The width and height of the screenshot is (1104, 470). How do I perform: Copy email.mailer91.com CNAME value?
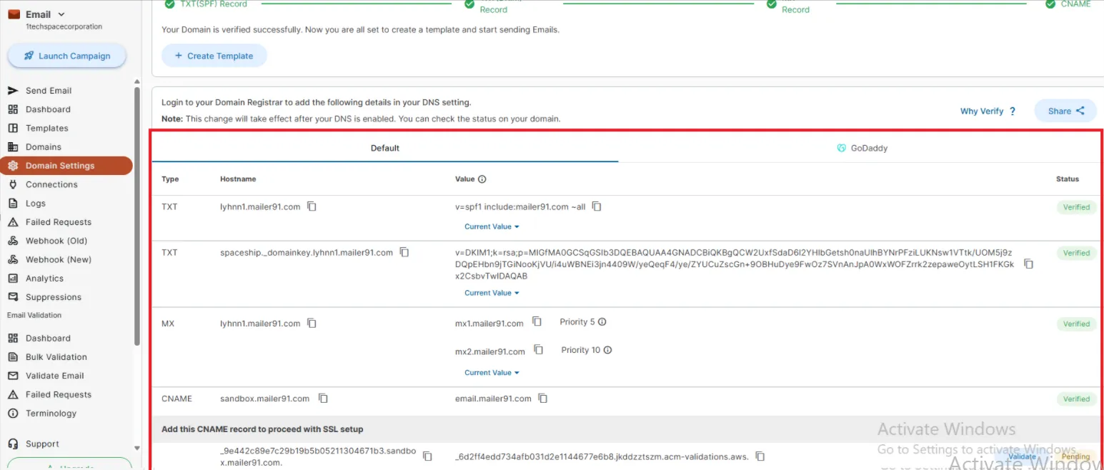click(x=543, y=398)
